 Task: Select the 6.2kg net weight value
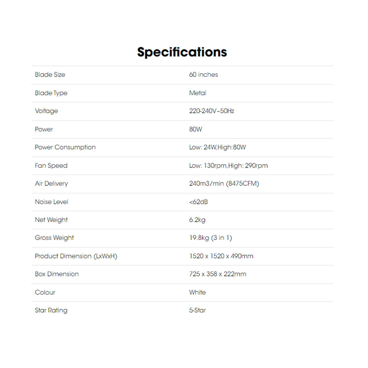tap(197, 220)
